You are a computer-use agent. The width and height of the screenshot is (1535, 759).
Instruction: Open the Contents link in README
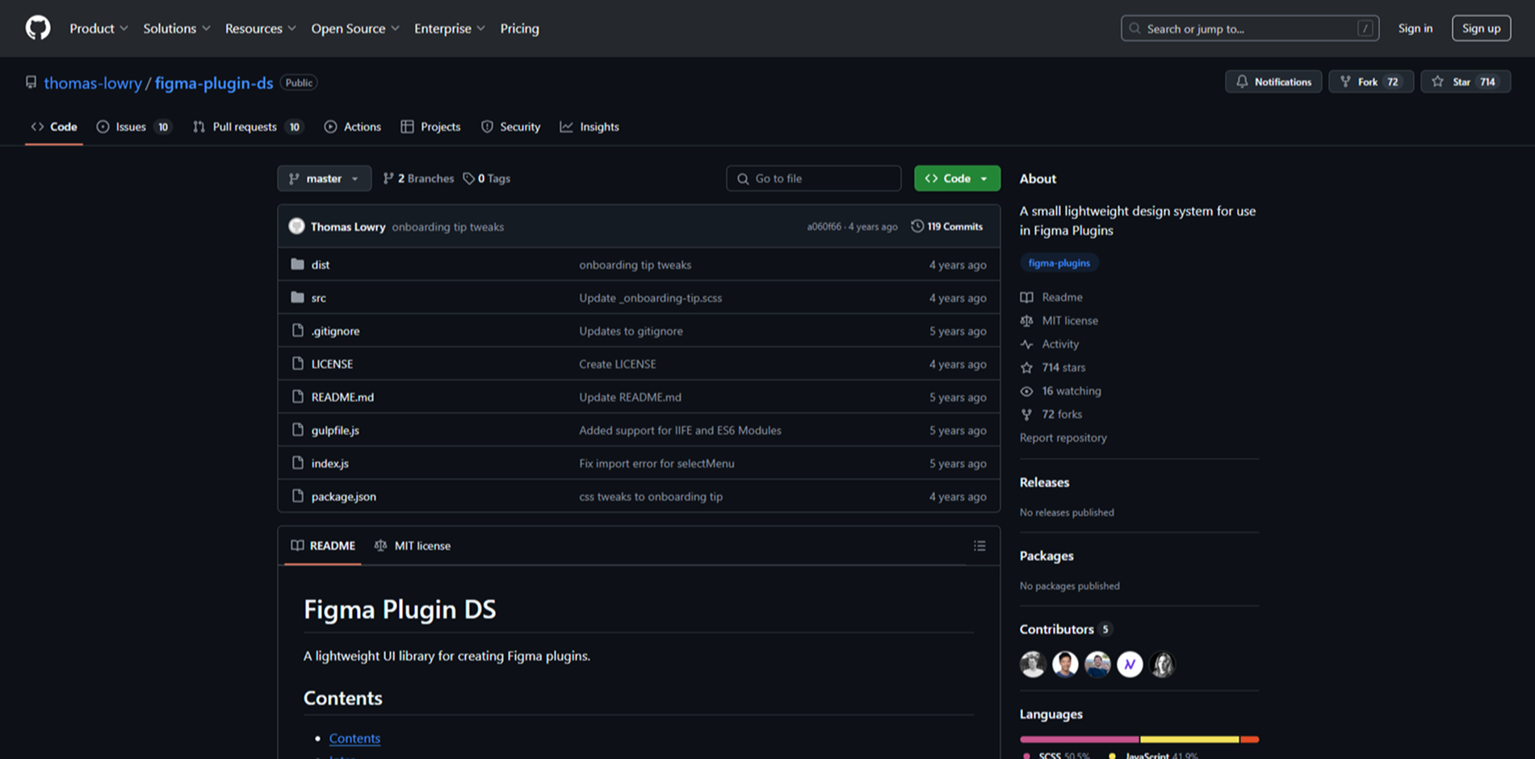354,738
